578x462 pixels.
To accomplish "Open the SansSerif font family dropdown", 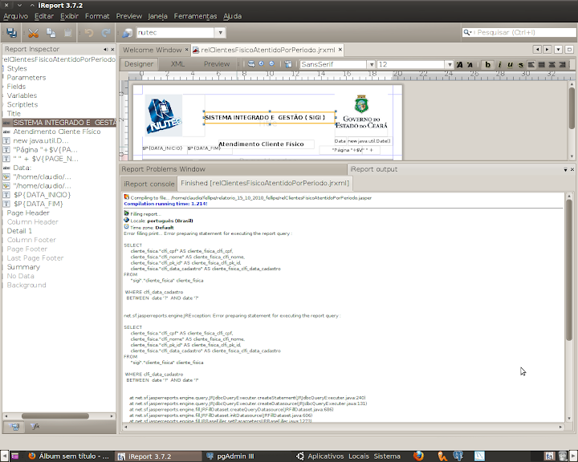I will [x=371, y=64].
